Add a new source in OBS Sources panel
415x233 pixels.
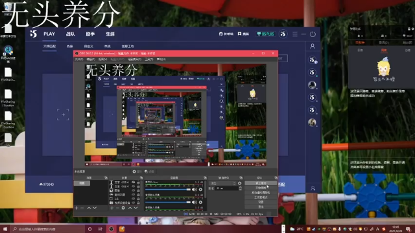pyautogui.click(x=112, y=208)
